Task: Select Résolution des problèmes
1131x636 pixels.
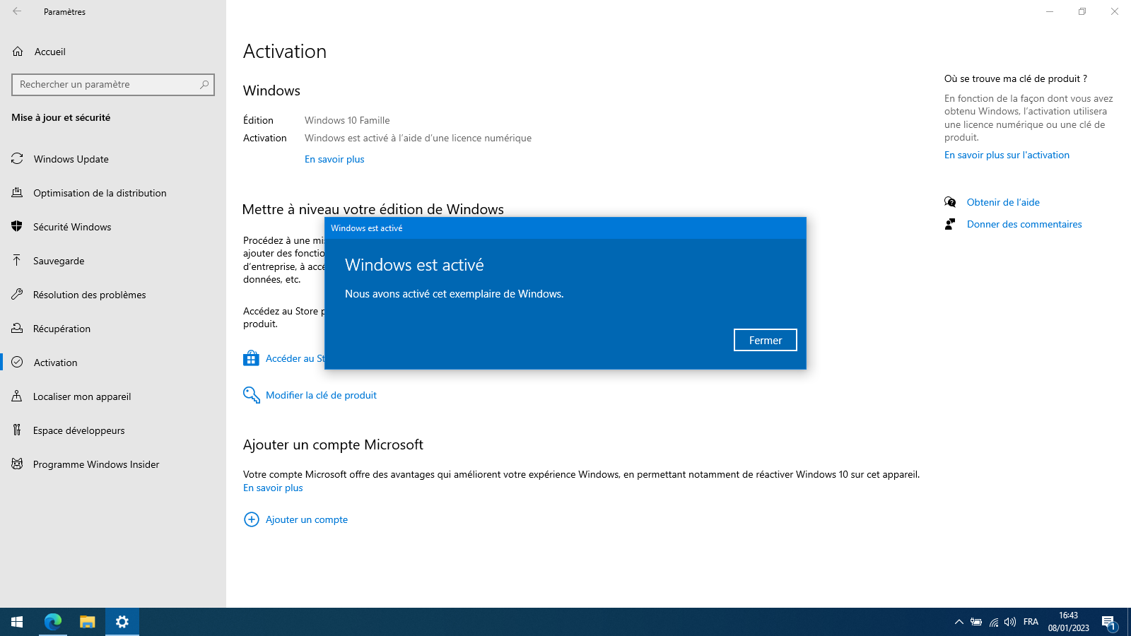Action: 113,295
